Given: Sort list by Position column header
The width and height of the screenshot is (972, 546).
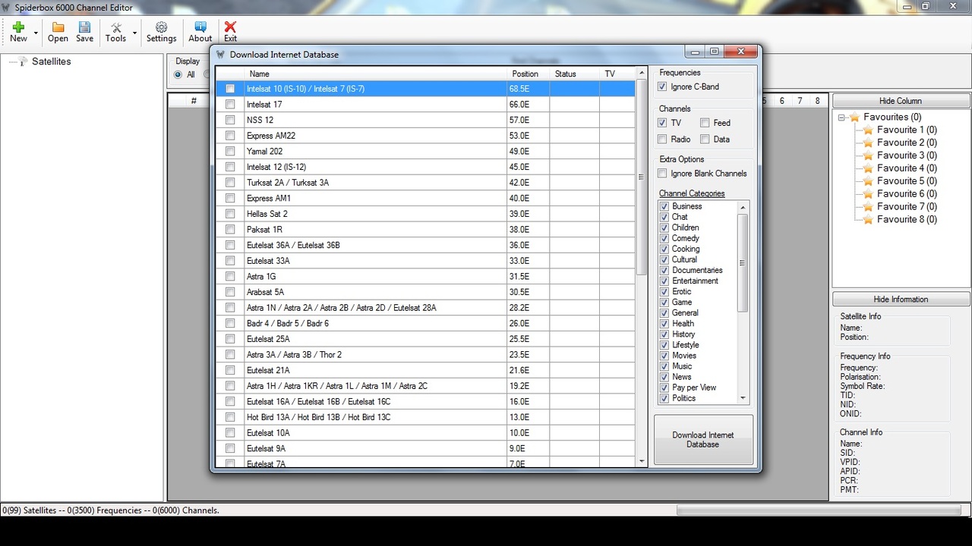Looking at the screenshot, I should (525, 74).
